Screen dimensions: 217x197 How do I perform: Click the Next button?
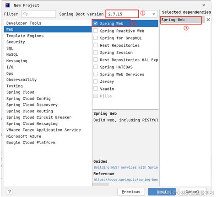click(162, 192)
